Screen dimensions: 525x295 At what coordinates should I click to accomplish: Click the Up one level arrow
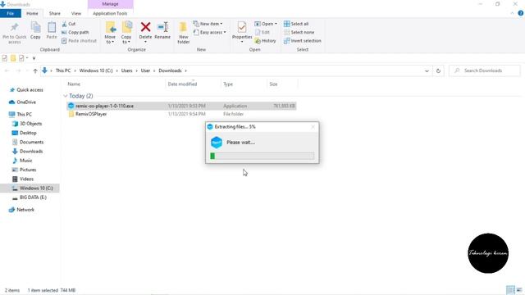35,71
